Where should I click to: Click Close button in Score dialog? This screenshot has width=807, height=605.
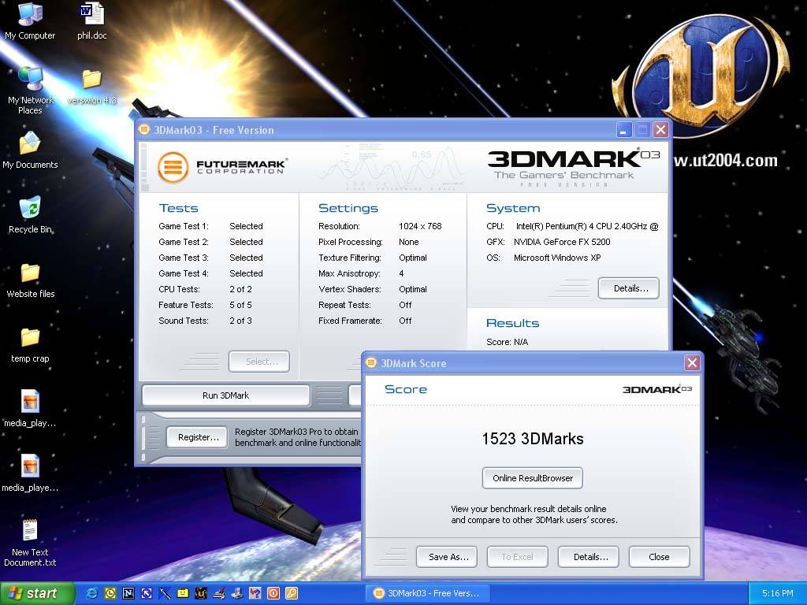[660, 557]
